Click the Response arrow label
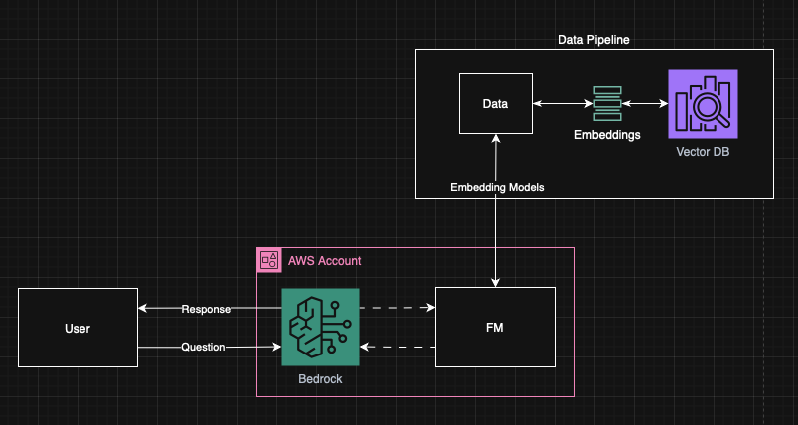 click(x=206, y=309)
